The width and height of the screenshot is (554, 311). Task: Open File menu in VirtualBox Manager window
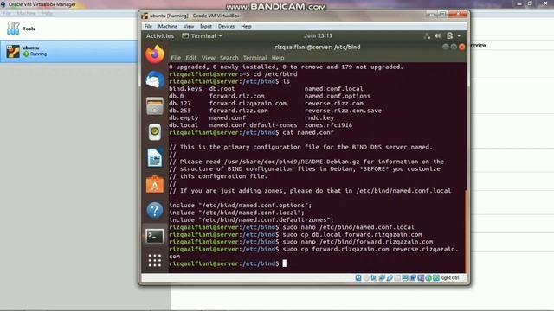pos(7,14)
